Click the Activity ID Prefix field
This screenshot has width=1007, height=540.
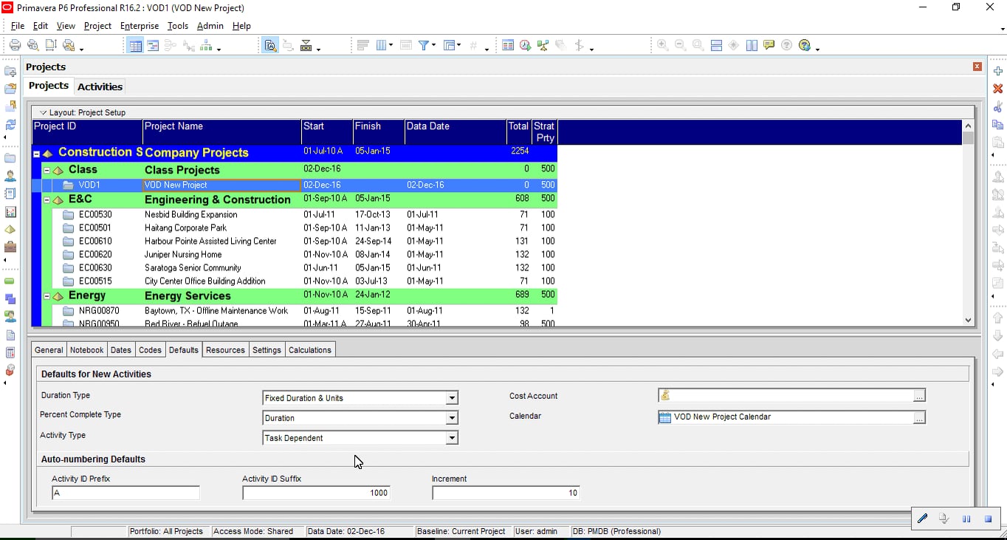point(126,493)
